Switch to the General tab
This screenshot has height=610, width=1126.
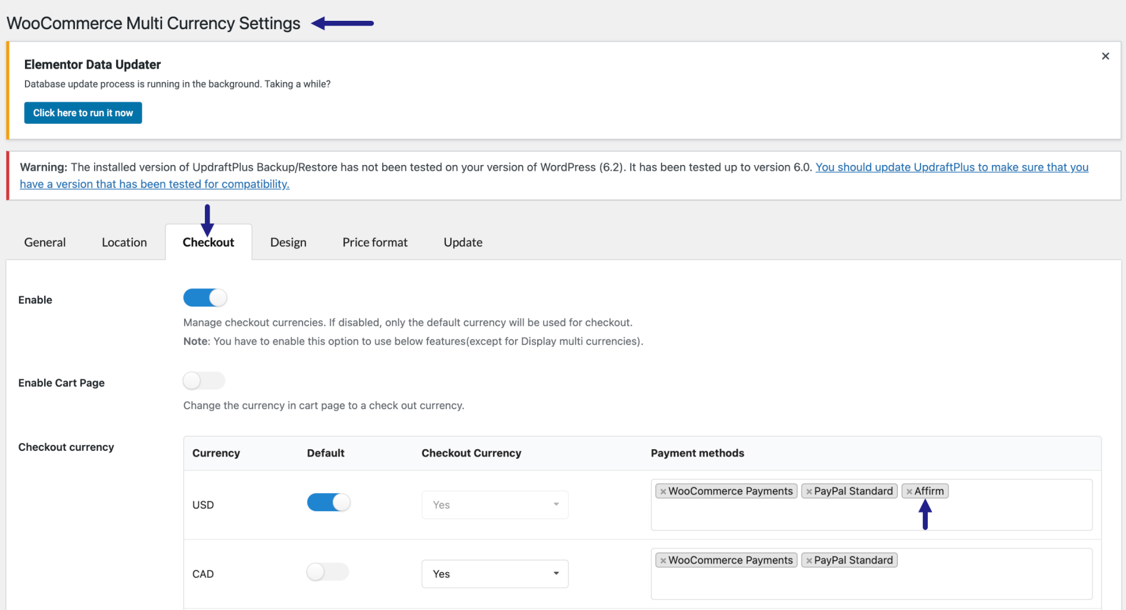click(x=45, y=242)
